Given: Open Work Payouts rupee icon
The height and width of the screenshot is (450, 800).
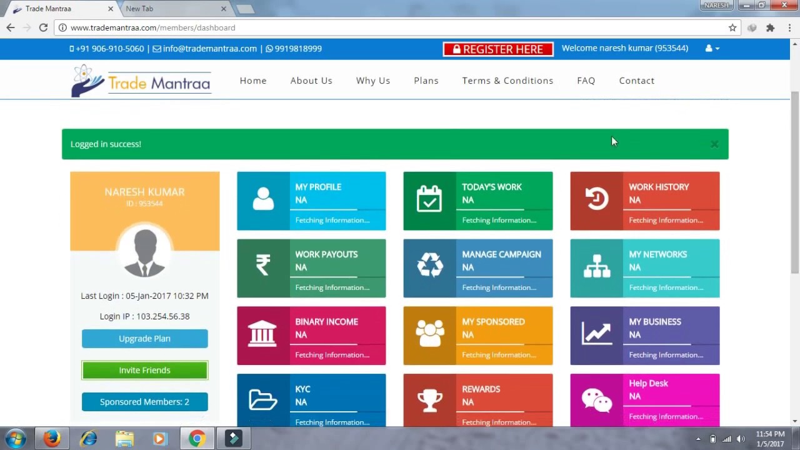Looking at the screenshot, I should click(263, 266).
